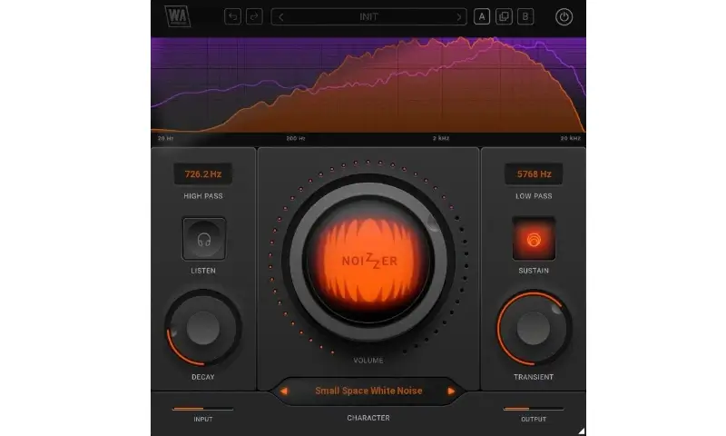This screenshot has width=726, height=436.
Task: Click the Output level slider
Action: [x=534, y=409]
